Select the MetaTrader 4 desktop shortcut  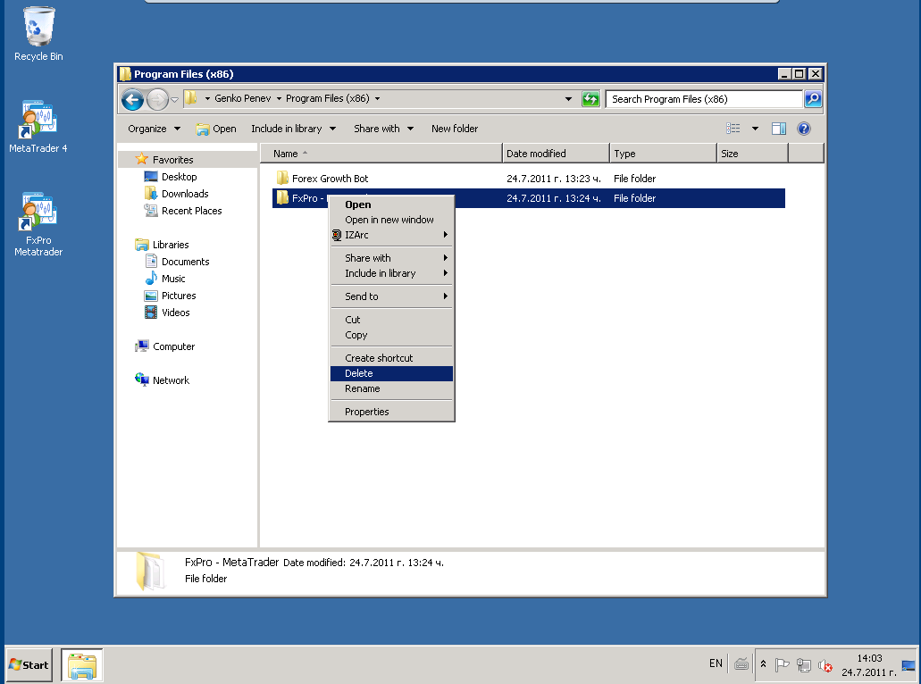(x=38, y=127)
